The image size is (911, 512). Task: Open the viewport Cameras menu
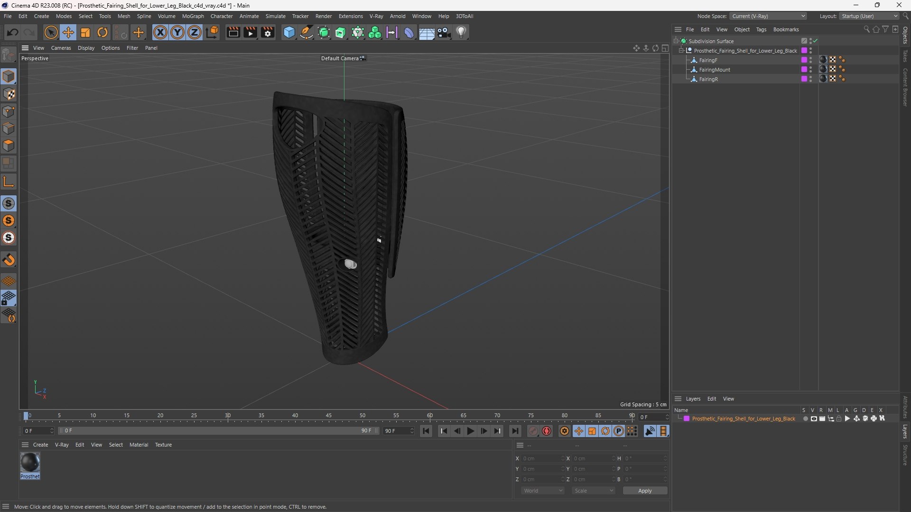pyautogui.click(x=61, y=48)
